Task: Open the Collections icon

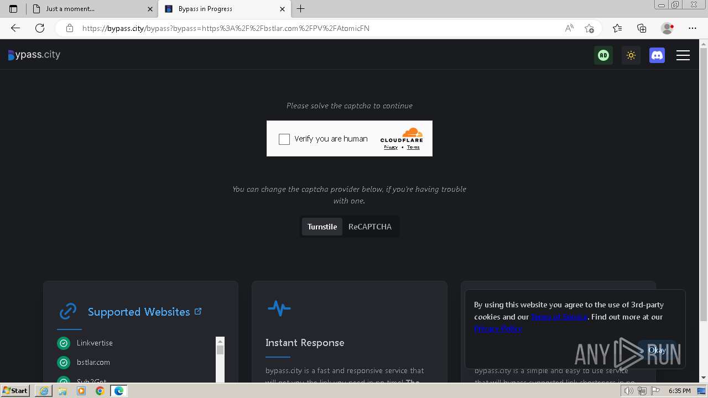Action: click(x=642, y=28)
